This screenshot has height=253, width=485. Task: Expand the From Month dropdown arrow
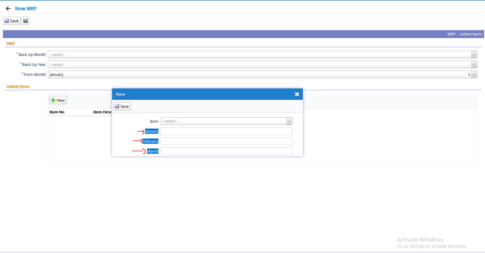(x=474, y=75)
